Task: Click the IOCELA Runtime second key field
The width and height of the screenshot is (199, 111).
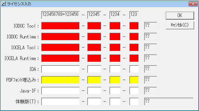Action: pos(94,58)
